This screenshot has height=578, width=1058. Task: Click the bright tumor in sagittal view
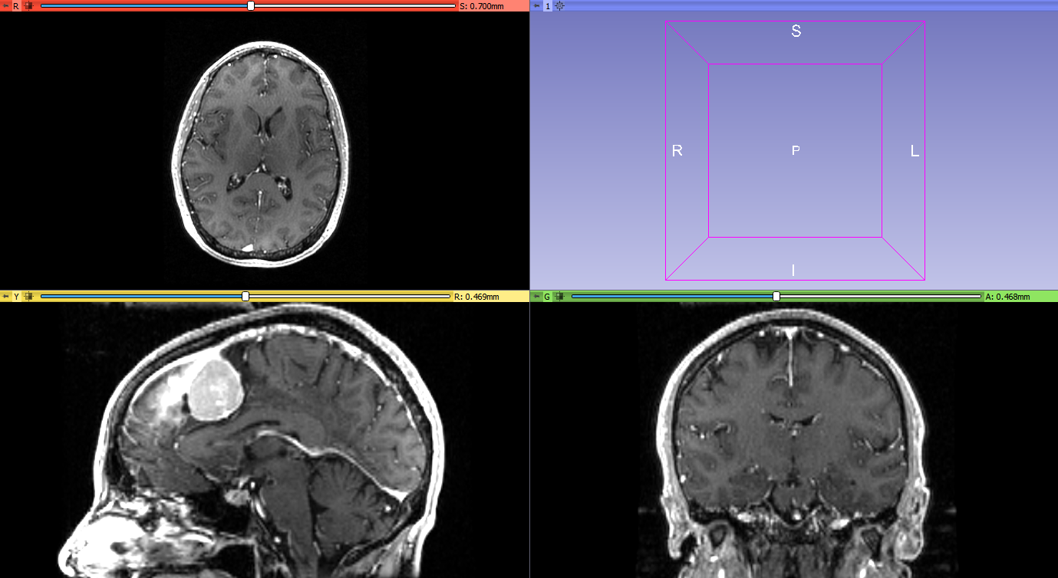(216, 389)
